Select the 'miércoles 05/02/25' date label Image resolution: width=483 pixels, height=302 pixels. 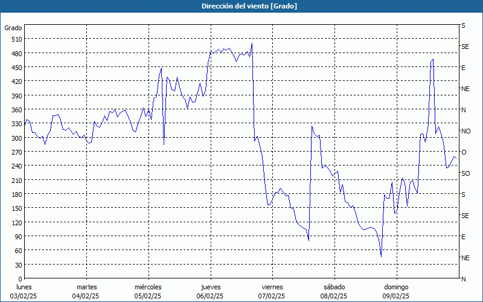pos(148,291)
